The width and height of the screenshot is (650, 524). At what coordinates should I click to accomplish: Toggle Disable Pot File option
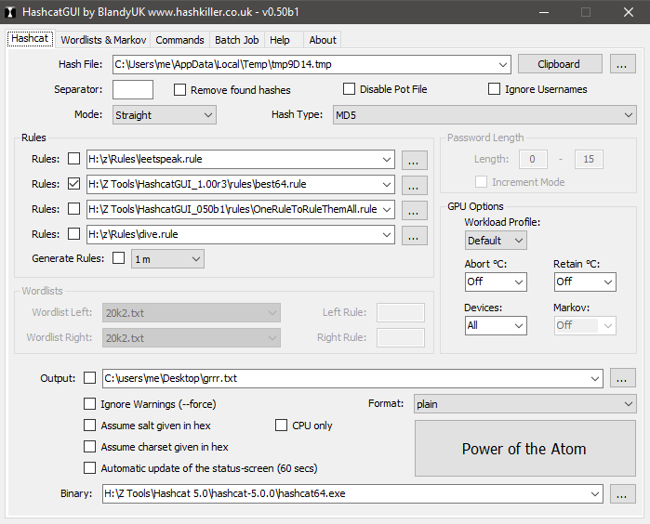350,89
